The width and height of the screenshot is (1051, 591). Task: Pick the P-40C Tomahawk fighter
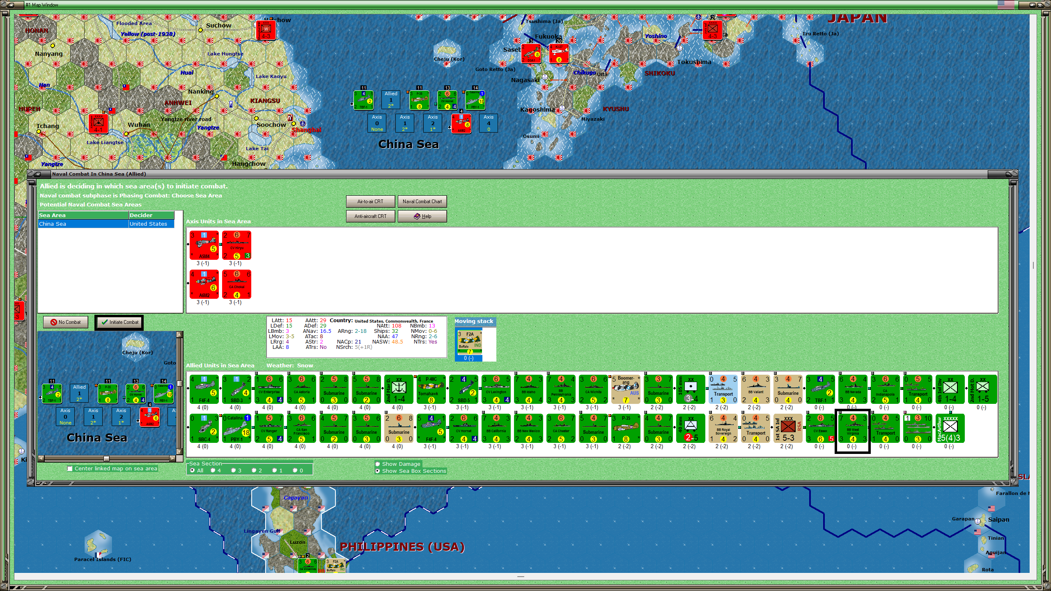(x=431, y=389)
